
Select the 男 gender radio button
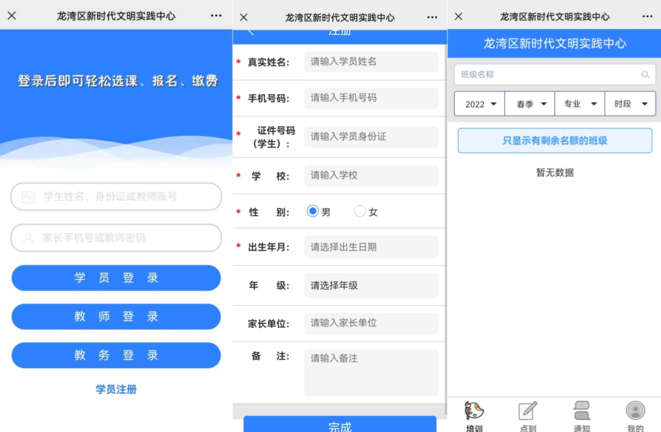pos(313,212)
